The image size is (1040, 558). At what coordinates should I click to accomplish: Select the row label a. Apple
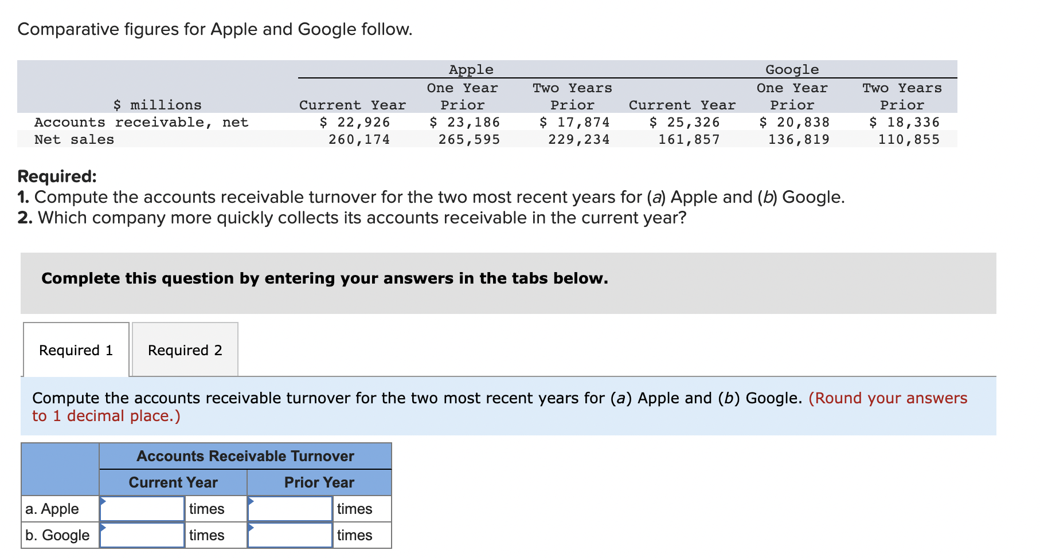tap(52, 509)
